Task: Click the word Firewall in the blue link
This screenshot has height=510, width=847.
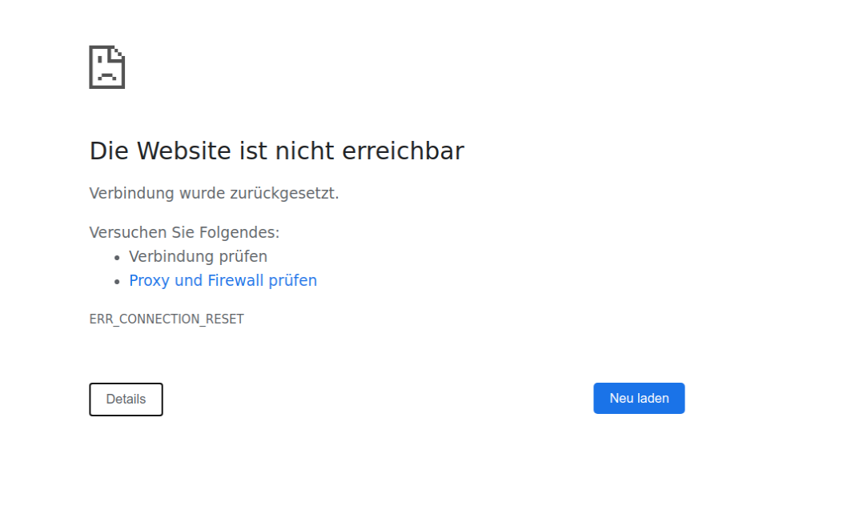Action: coord(235,281)
